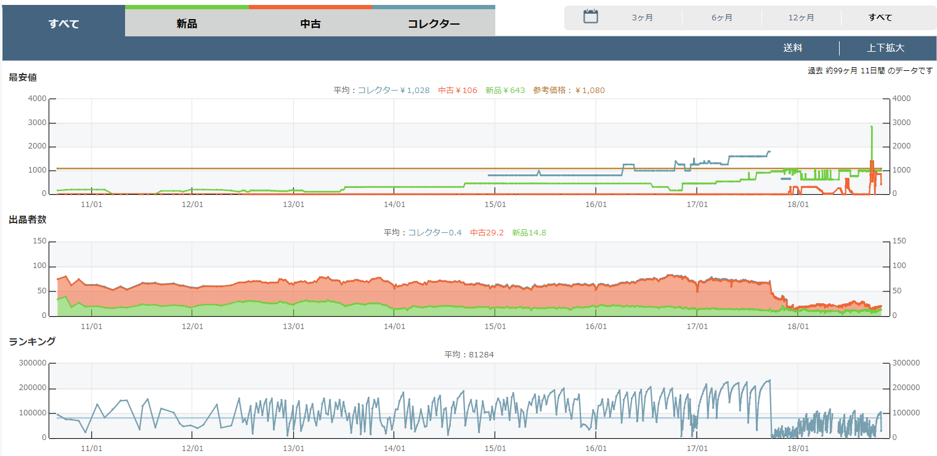937x456 pixels.
Task: Open the 中古 tab
Action: [310, 24]
